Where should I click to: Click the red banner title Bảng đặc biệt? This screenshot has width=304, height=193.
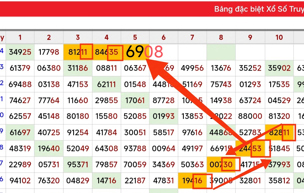click(259, 9)
